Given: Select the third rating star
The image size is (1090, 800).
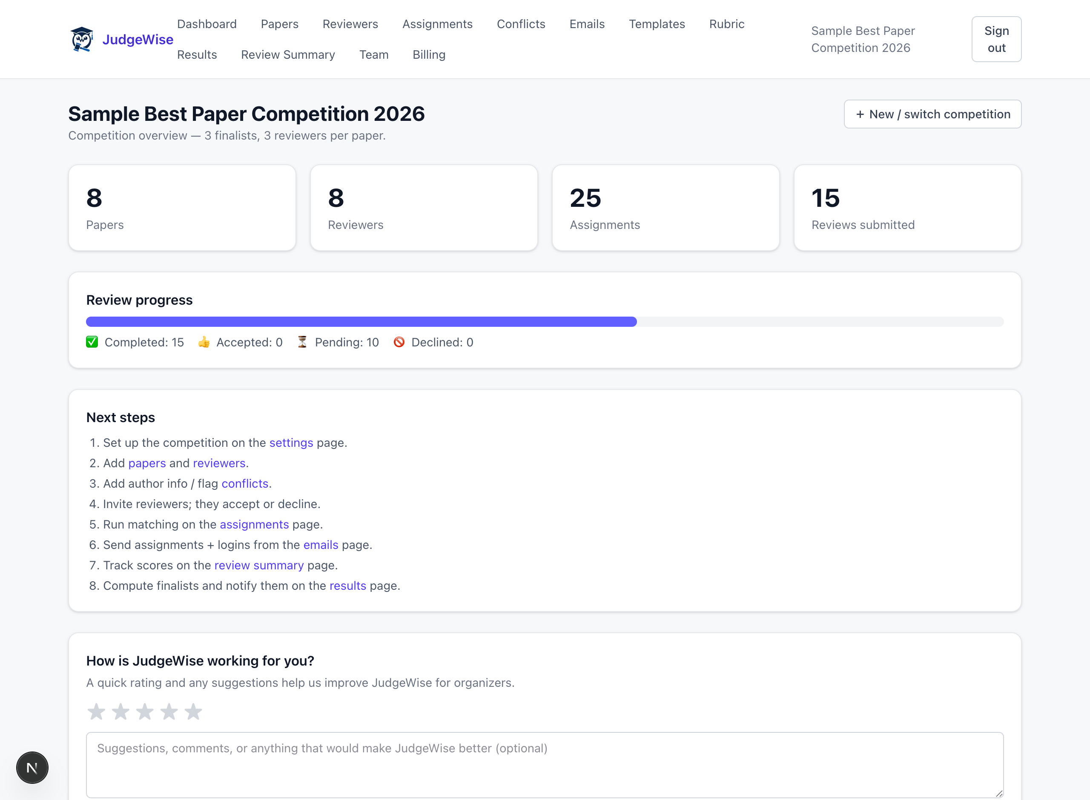Looking at the screenshot, I should click(x=145, y=711).
